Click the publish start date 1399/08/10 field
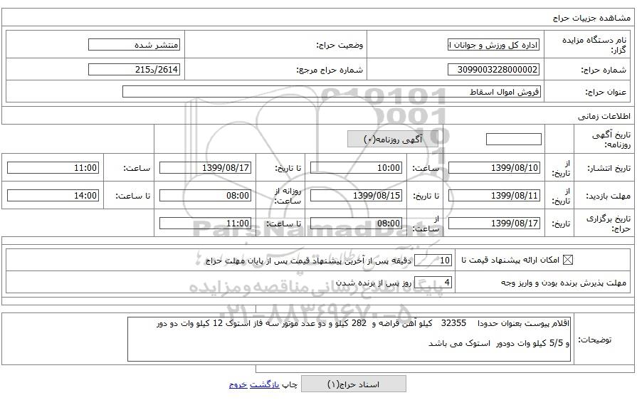 click(494, 167)
